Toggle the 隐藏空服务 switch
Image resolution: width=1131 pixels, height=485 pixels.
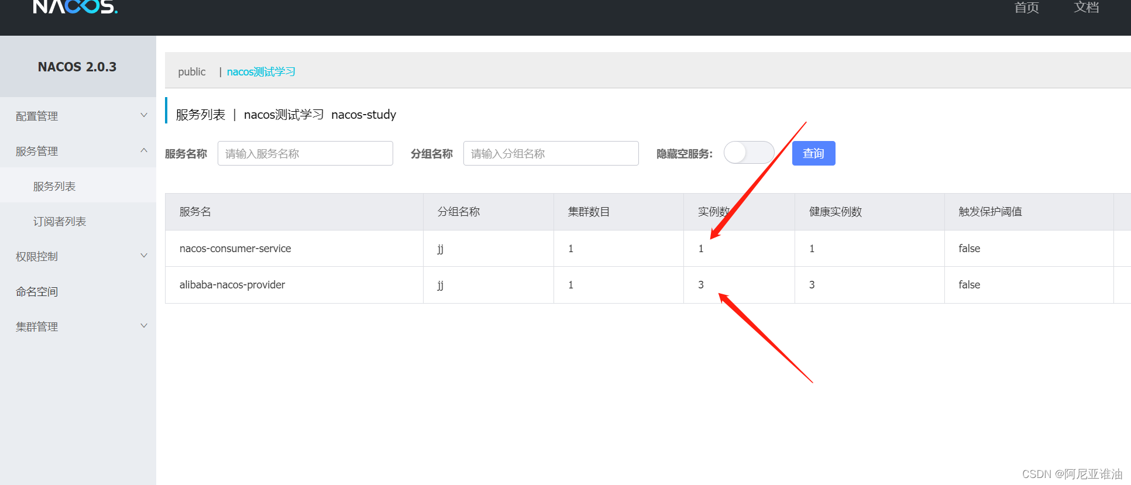pyautogui.click(x=749, y=153)
